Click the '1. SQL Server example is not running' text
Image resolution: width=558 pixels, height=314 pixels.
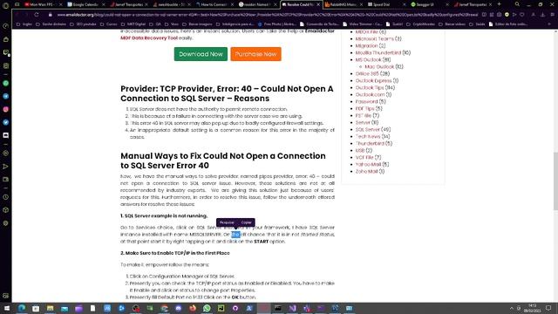164,215
